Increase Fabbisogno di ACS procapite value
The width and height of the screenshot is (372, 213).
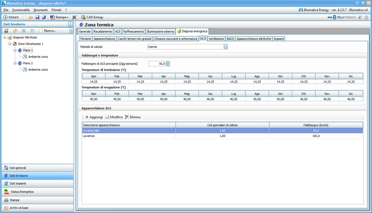[168, 63]
